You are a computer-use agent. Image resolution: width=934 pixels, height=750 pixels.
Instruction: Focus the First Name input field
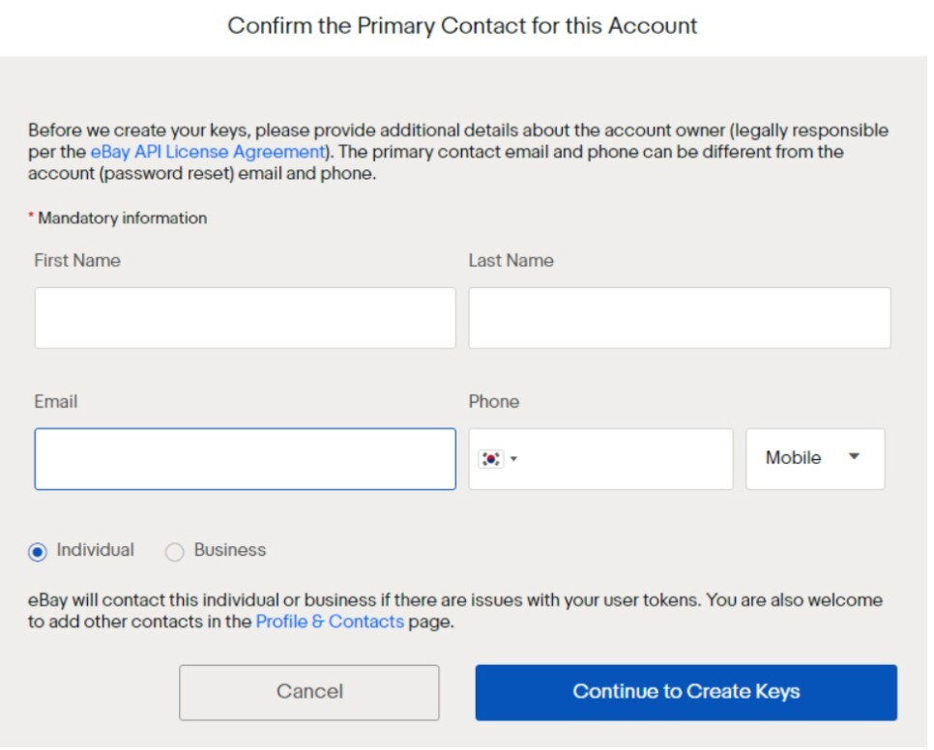click(245, 318)
